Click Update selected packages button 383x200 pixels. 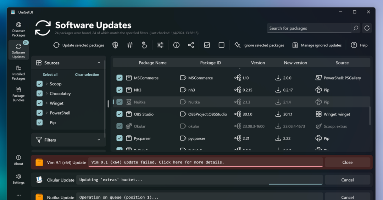coord(79,45)
